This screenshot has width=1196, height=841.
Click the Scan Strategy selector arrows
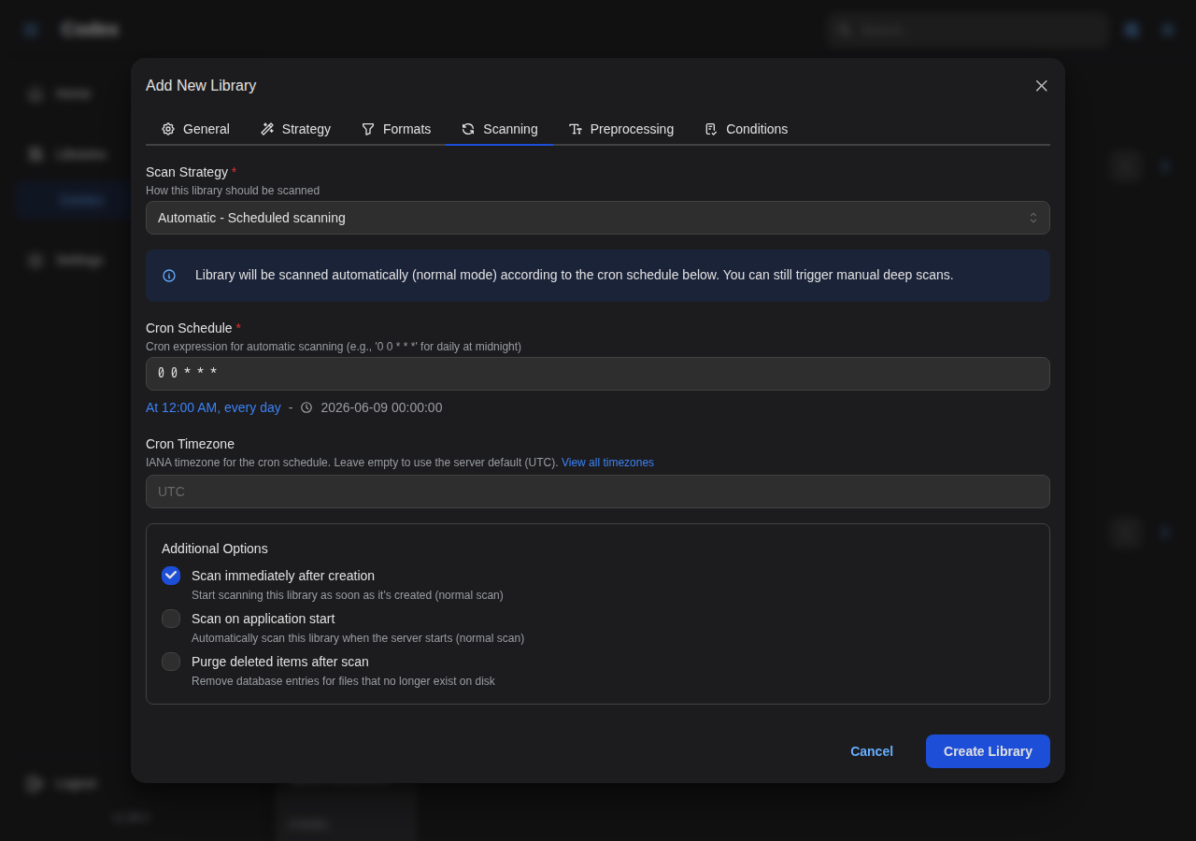click(x=1033, y=218)
